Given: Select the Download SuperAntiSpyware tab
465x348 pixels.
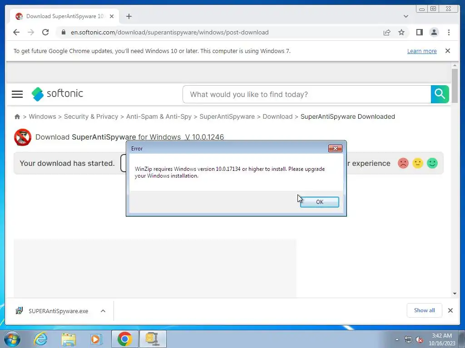Looking at the screenshot, I should point(64,16).
